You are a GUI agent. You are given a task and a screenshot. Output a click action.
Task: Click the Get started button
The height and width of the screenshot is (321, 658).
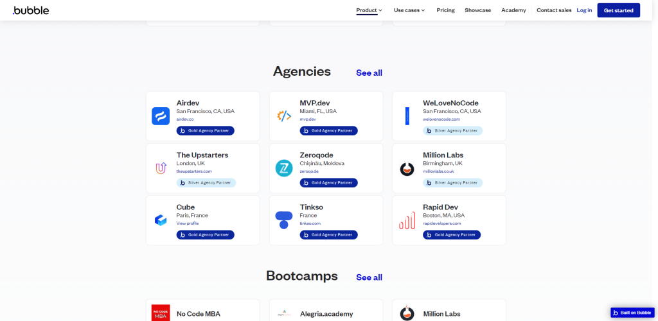[619, 10]
